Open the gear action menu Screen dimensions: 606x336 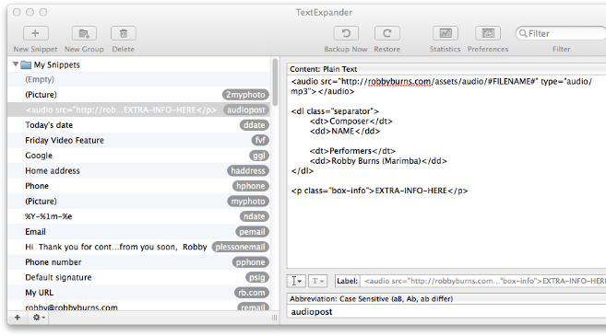[38, 318]
